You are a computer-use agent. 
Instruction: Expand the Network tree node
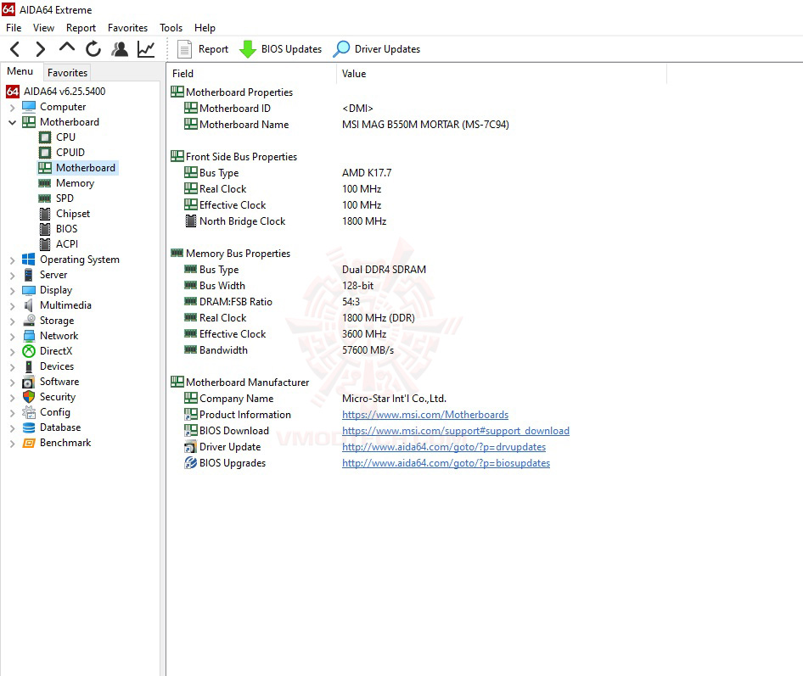12,337
